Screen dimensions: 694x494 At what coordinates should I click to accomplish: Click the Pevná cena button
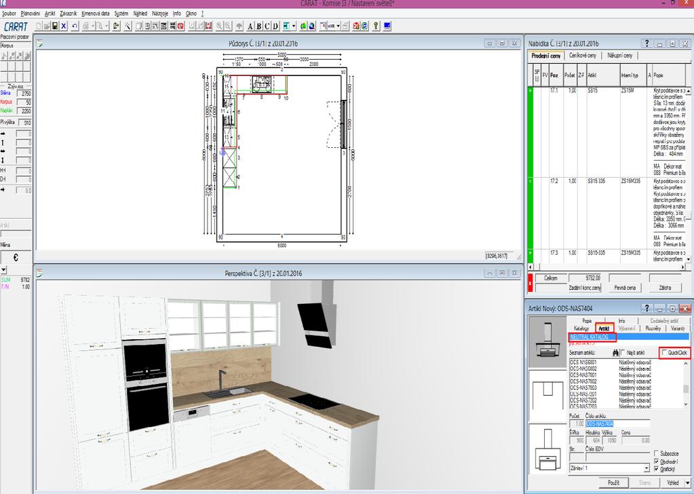[625, 288]
